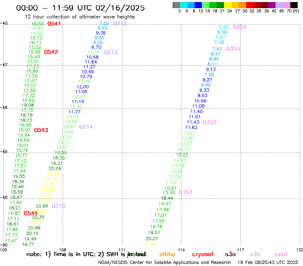
Task: Click the lavender time label 0215
Action: 59,206
